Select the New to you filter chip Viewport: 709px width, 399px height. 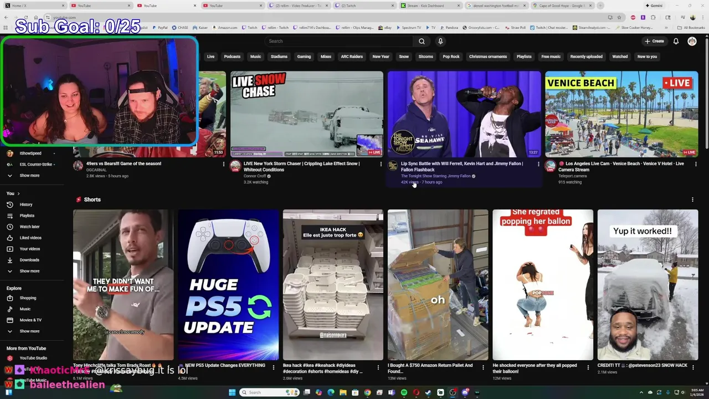point(647,57)
